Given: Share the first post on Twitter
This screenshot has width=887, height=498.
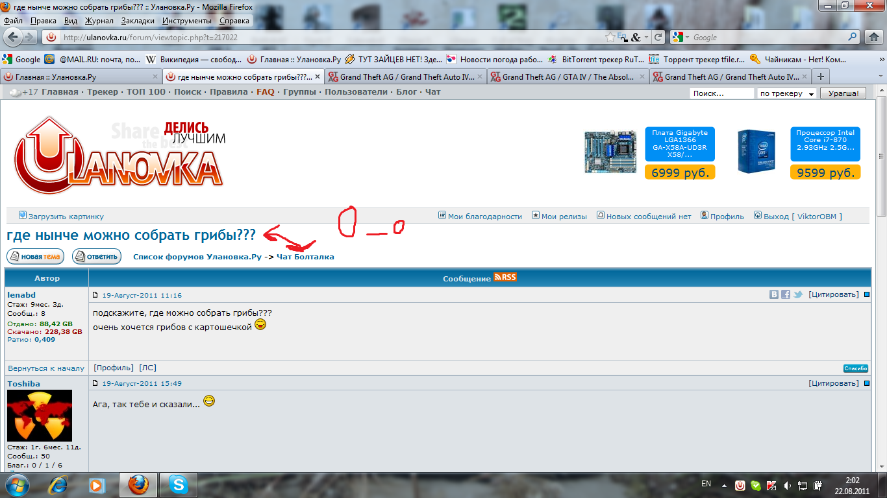Looking at the screenshot, I should coord(797,294).
